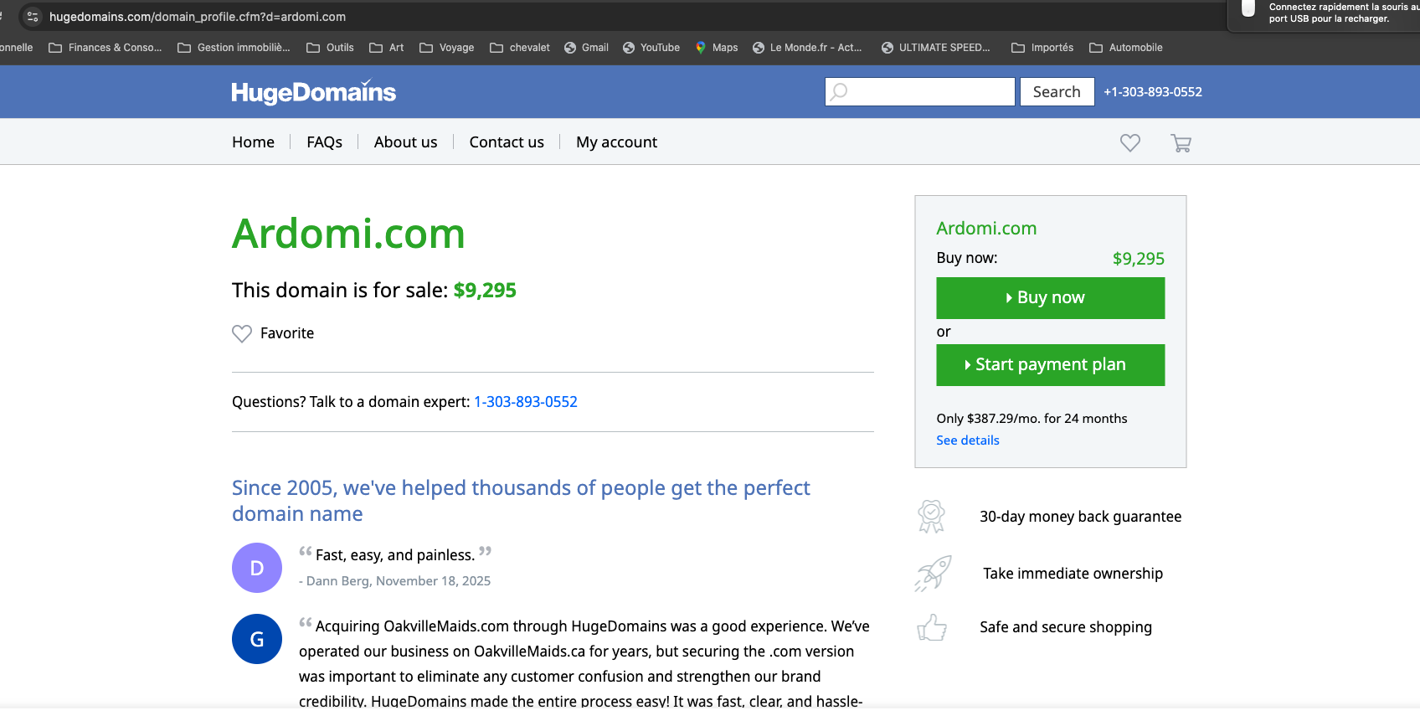Open the shopping cart icon
Viewport: 1420px width, 716px height.
point(1181,143)
